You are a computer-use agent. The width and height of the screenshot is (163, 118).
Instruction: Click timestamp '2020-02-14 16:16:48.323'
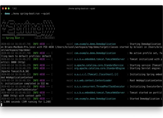(16, 74)
